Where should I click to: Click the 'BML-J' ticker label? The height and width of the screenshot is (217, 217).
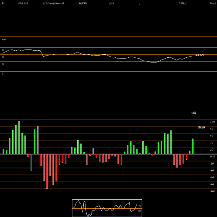coord(182,3)
